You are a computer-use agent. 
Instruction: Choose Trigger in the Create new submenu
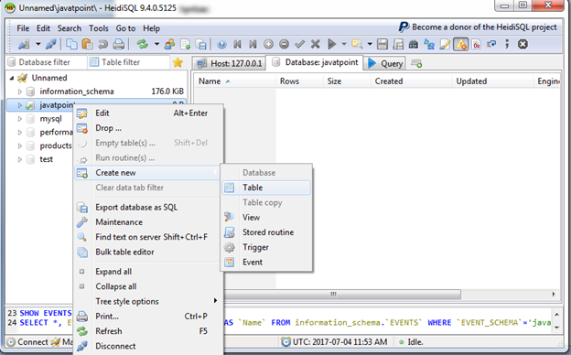click(x=266, y=247)
